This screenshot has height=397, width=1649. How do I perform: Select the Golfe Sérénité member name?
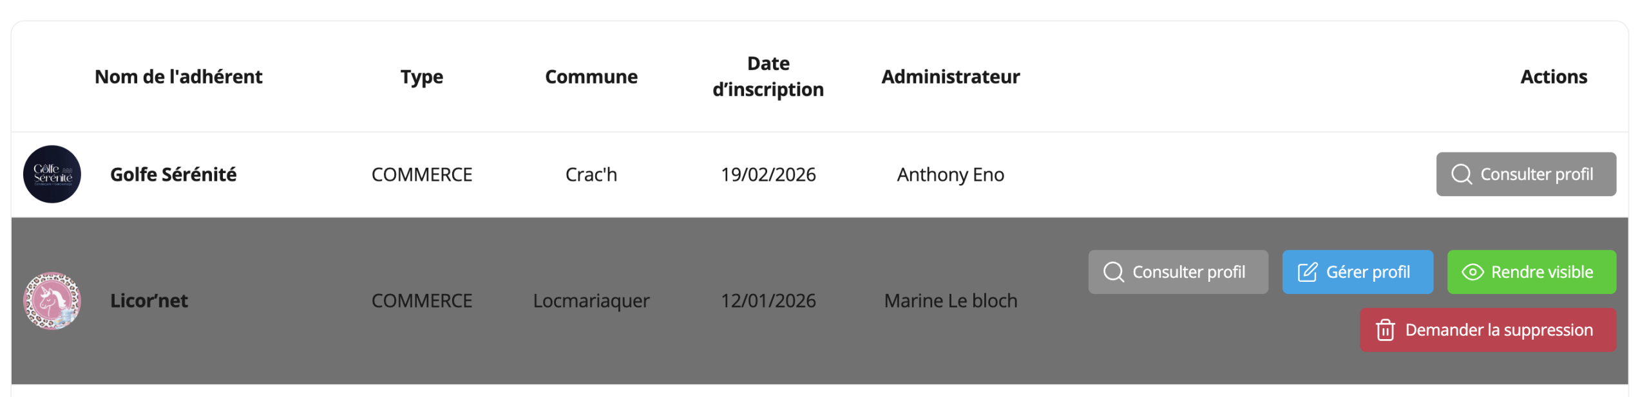coord(173,174)
